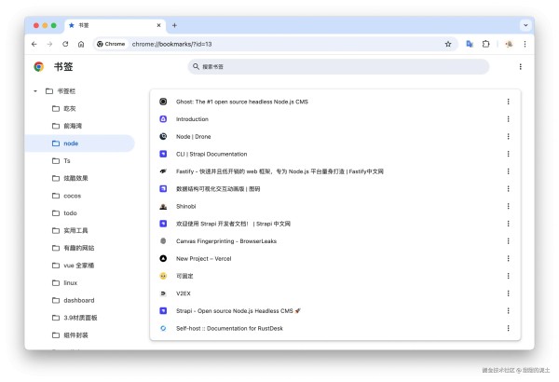This screenshot has width=559, height=382.
Task: Select the Self-host RustDesk documentation bookmark
Action: 335,329
